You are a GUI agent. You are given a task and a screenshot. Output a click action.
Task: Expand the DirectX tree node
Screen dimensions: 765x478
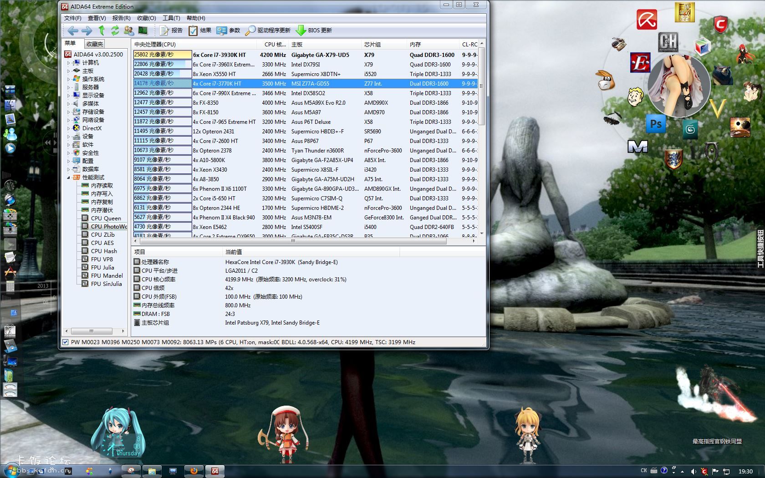(x=69, y=128)
